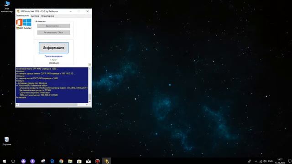Screen dimensions: 292x164
Task: Click the greyed Выполняется button
Action: (x=53, y=26)
